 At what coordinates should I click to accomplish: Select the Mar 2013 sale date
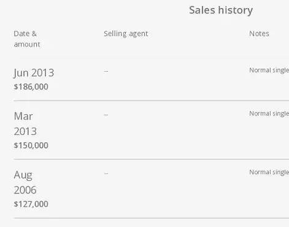[x=25, y=124]
